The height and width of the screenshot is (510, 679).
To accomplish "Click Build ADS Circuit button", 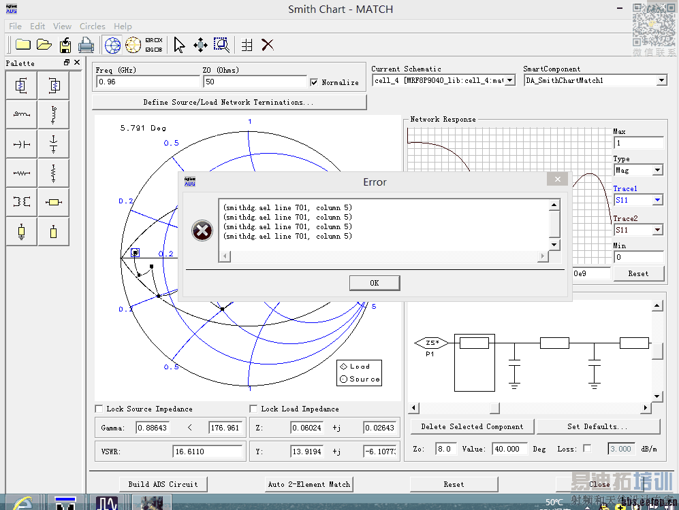I will [x=163, y=484].
